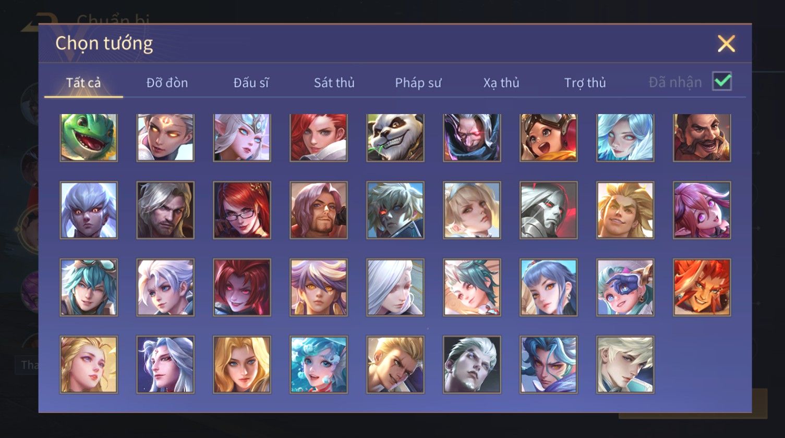Screen dimensions: 785x438
Task: Select the silver armored knight hero
Action: coord(549,210)
